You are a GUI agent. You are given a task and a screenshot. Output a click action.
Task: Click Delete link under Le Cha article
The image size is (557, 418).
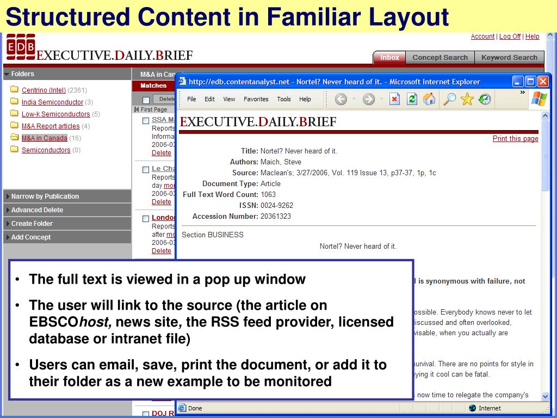point(161,202)
